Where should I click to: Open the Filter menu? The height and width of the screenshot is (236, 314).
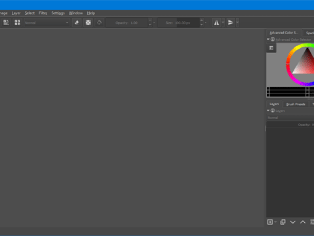43,13
